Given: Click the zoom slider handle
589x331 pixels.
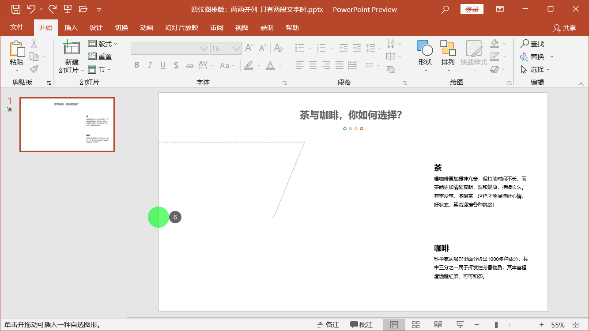Looking at the screenshot, I should [x=496, y=325].
